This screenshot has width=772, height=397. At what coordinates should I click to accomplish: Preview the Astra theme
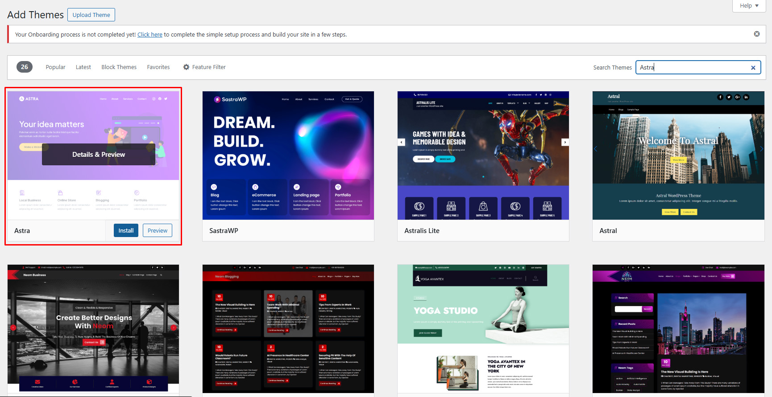click(158, 230)
